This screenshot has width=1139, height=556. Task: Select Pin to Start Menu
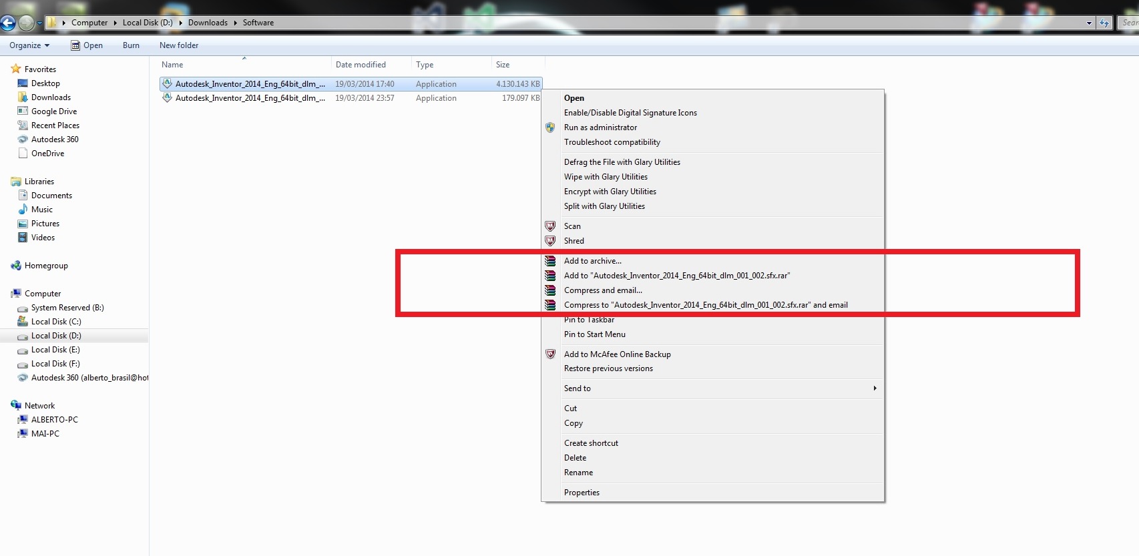coord(595,334)
